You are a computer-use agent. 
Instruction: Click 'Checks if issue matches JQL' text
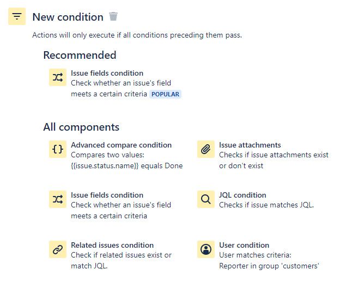pyautogui.click(x=266, y=205)
